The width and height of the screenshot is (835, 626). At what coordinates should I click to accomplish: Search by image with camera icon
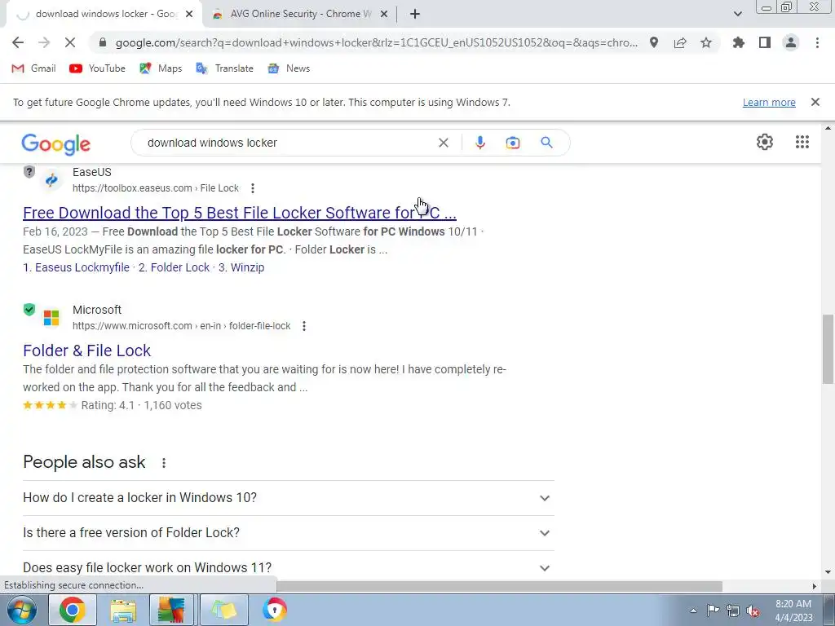[x=513, y=143]
